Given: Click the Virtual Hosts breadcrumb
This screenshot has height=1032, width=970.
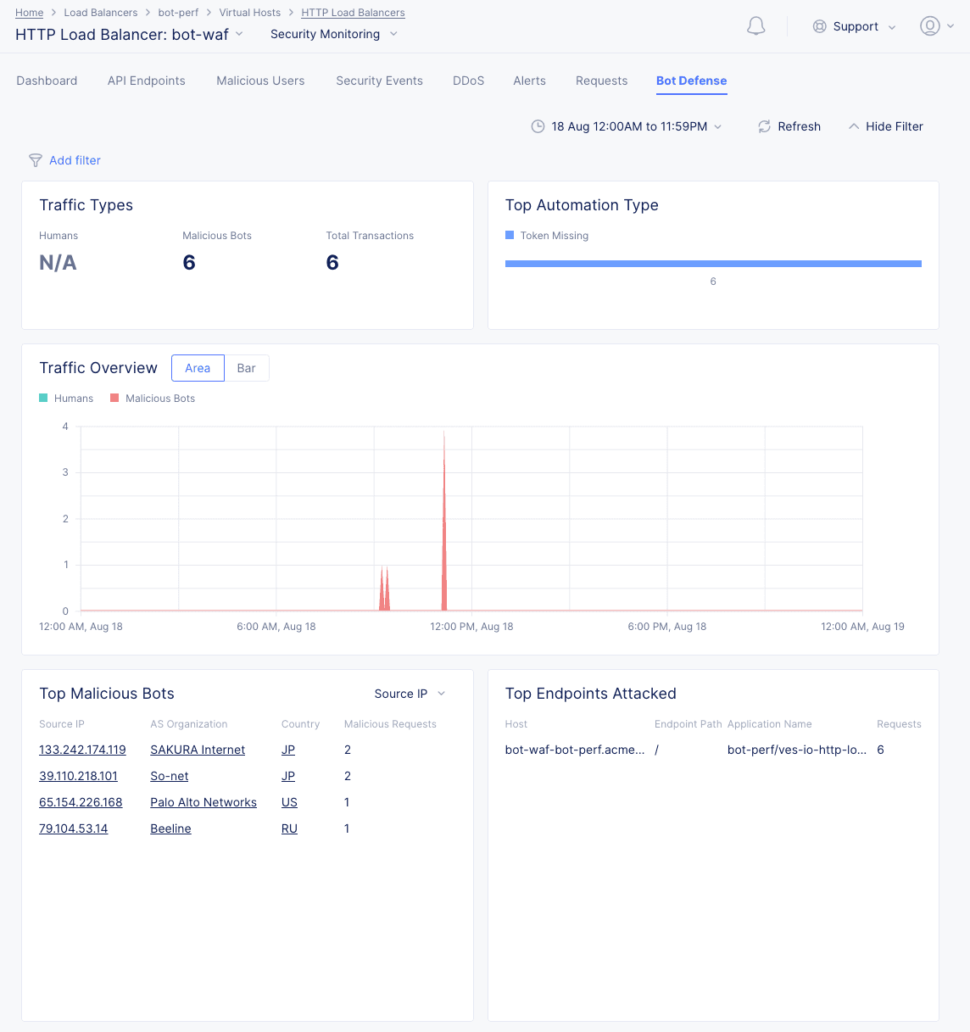Looking at the screenshot, I should click(x=250, y=13).
